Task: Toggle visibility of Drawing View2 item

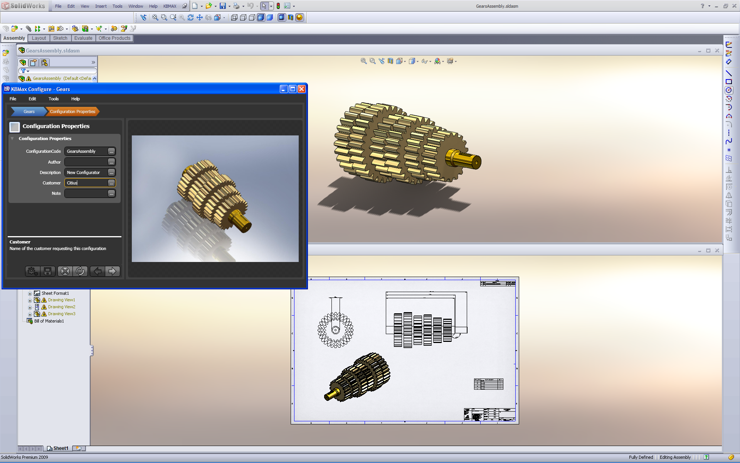Action: pyautogui.click(x=30, y=307)
